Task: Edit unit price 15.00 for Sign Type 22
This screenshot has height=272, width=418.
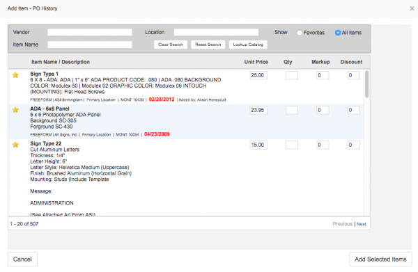Action: click(x=258, y=145)
